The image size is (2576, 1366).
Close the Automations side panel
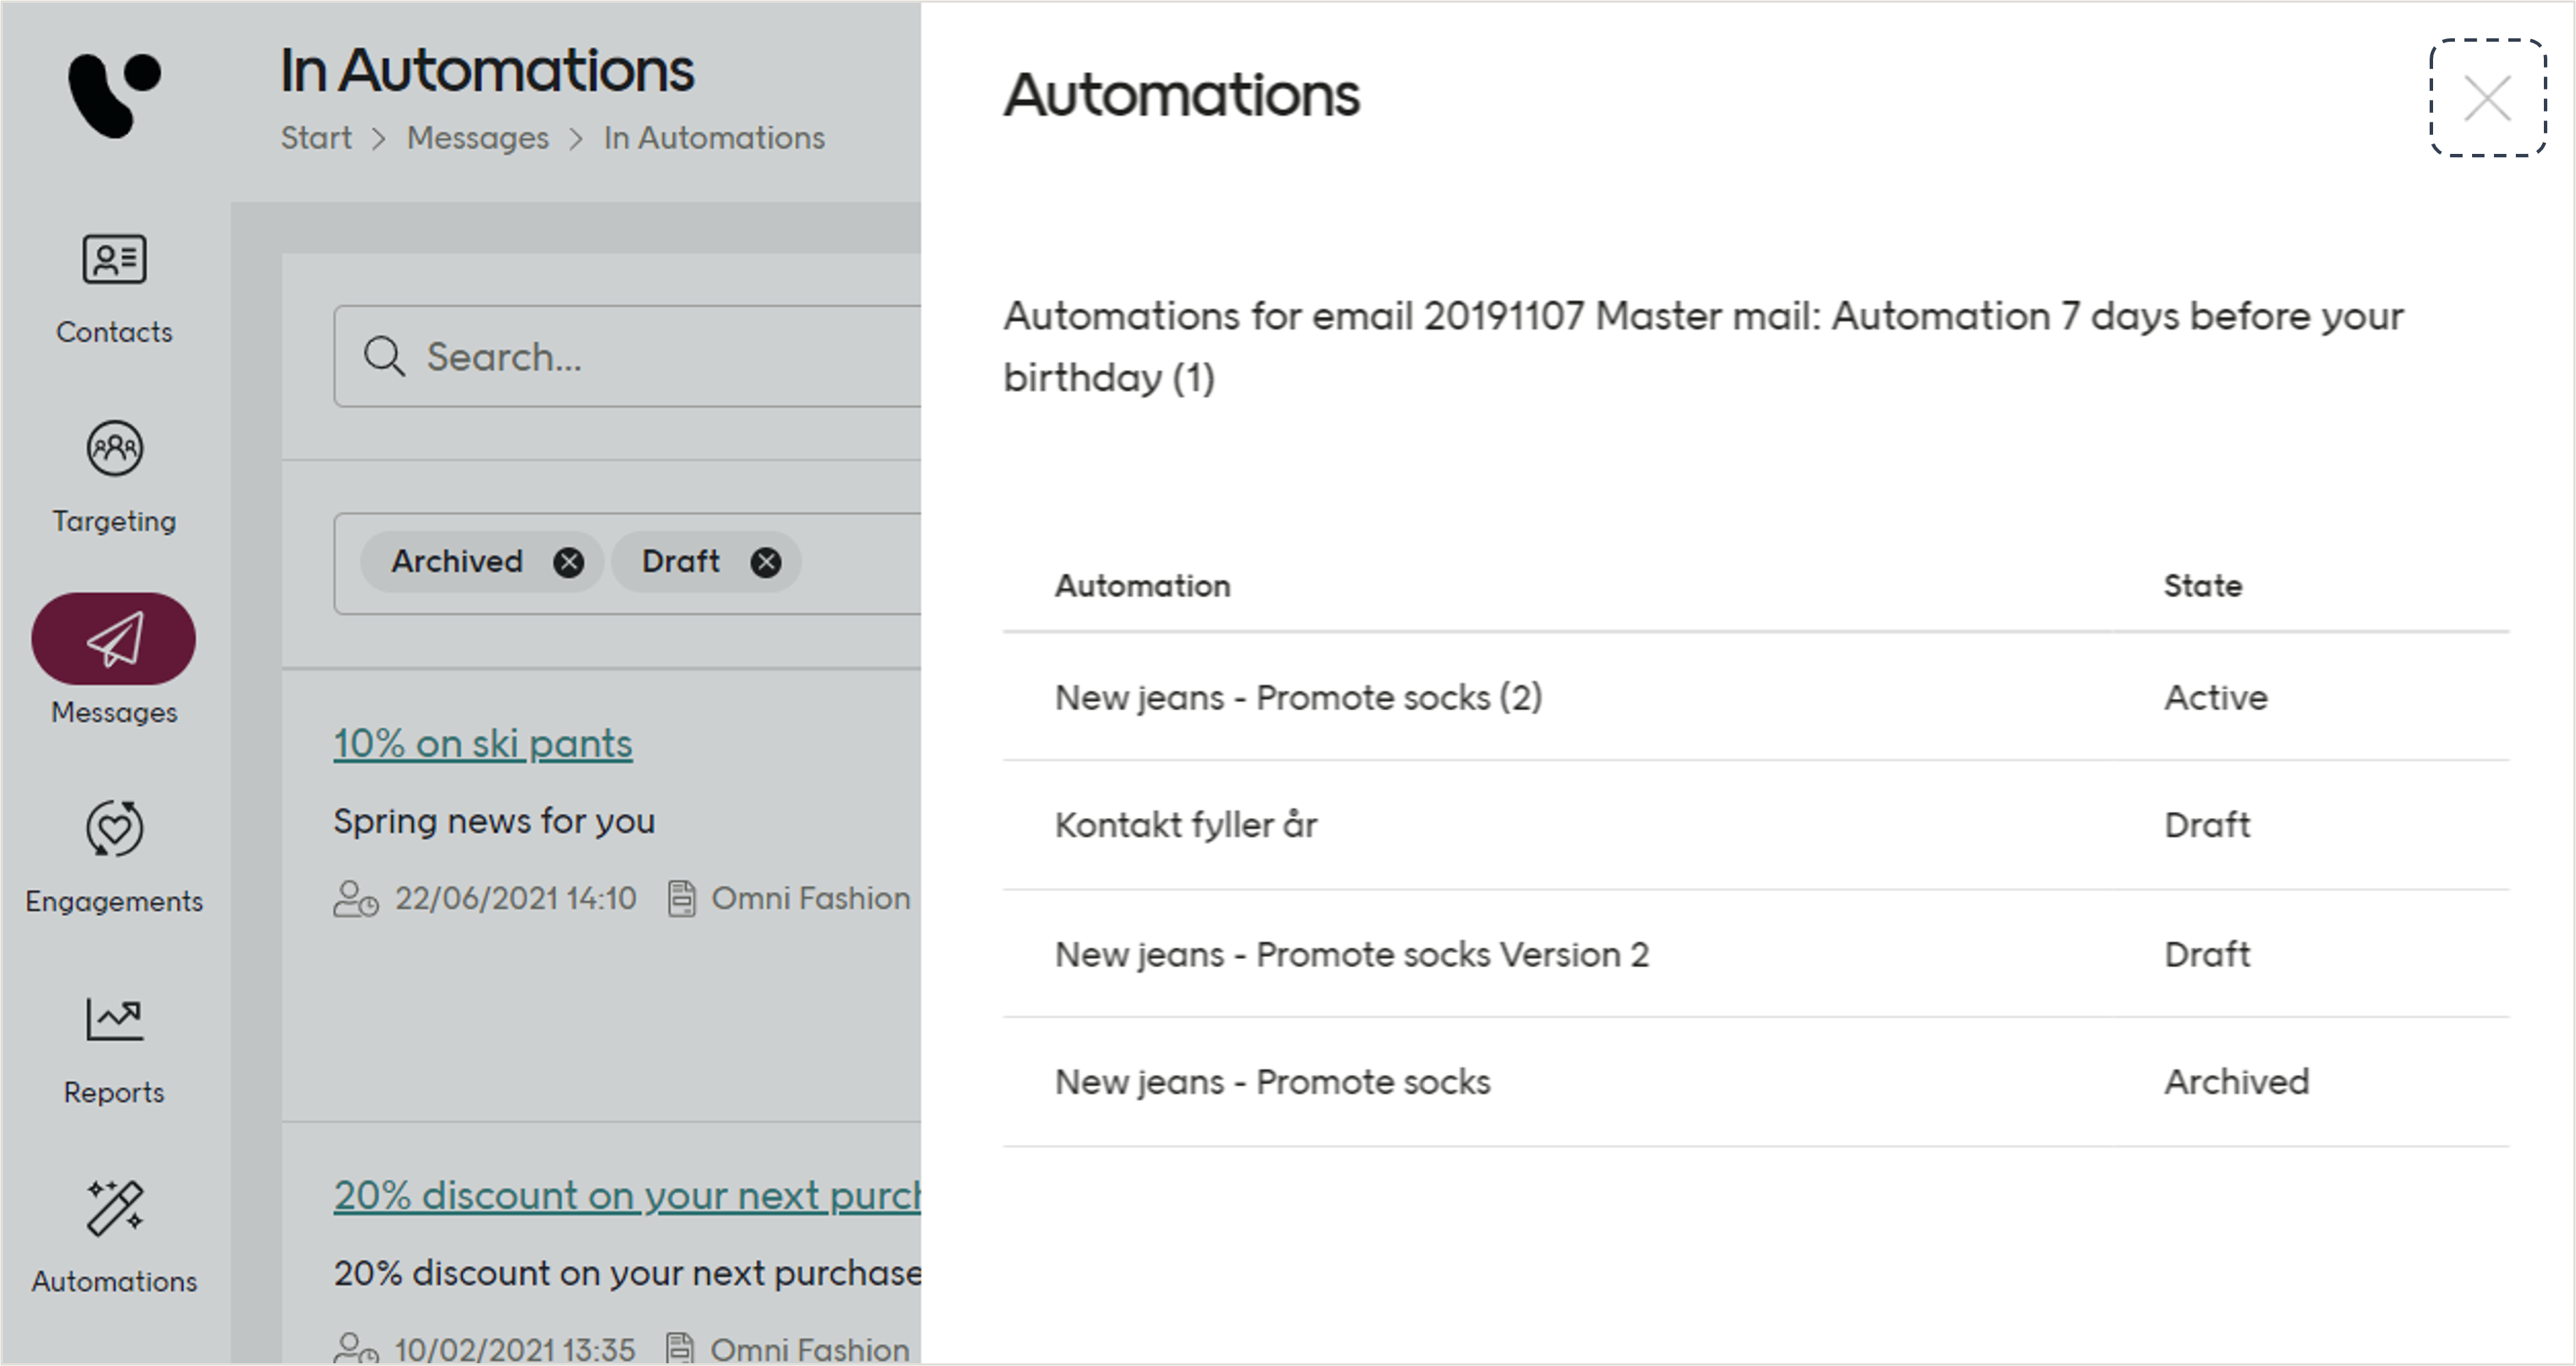pos(2487,98)
